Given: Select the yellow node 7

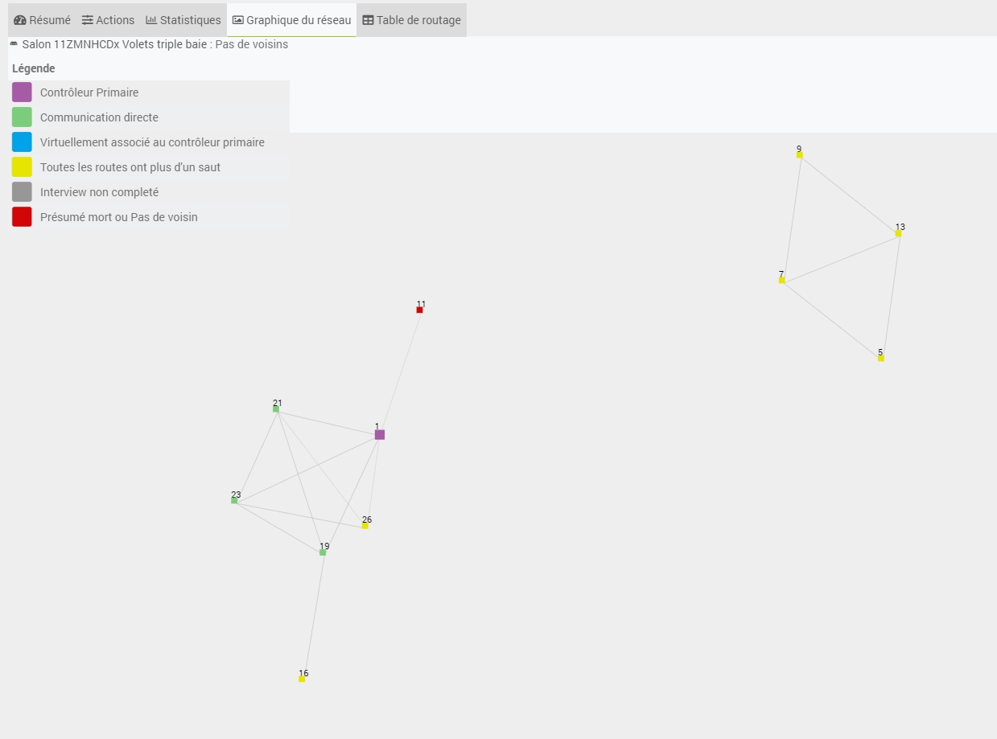Looking at the screenshot, I should (x=781, y=280).
